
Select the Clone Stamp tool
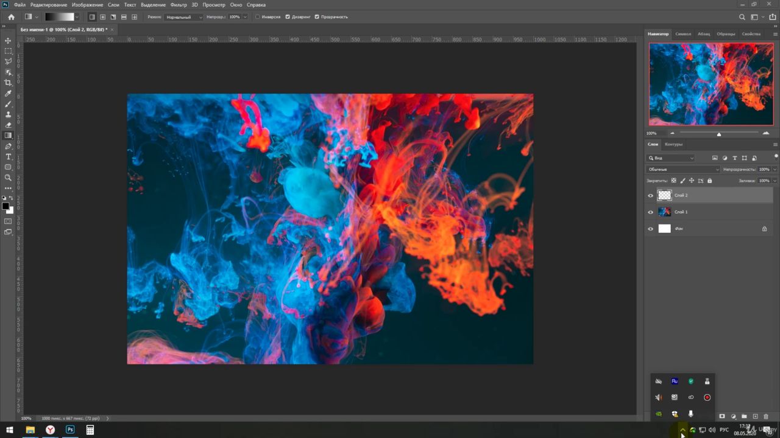click(8, 114)
